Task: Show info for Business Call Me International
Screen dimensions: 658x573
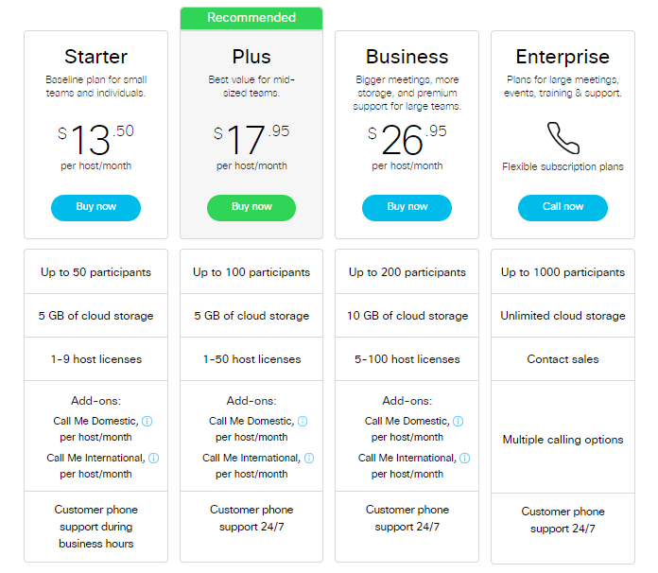Action: pyautogui.click(x=465, y=458)
